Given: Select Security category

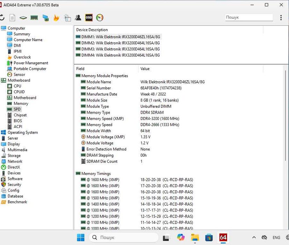Looking at the screenshot, I should [14, 184].
